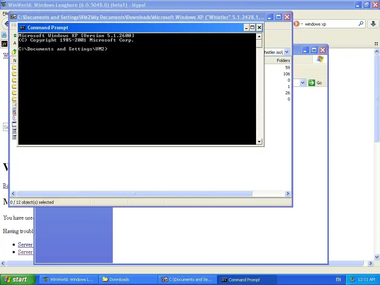Click 7-Zip horizontal scrollbar left arrow
The width and height of the screenshot is (380, 285).
13,193
